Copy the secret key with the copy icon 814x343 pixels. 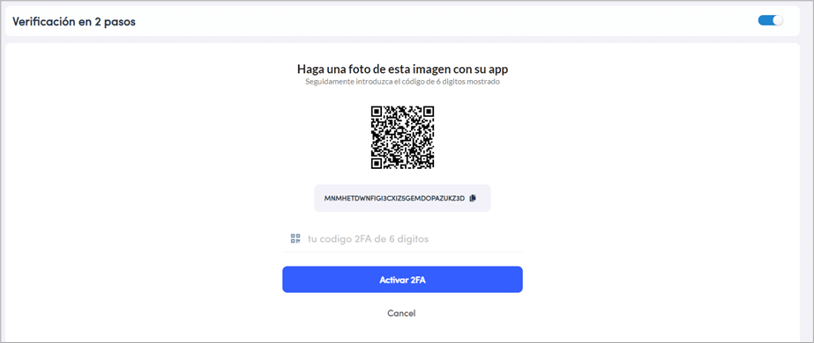[473, 198]
